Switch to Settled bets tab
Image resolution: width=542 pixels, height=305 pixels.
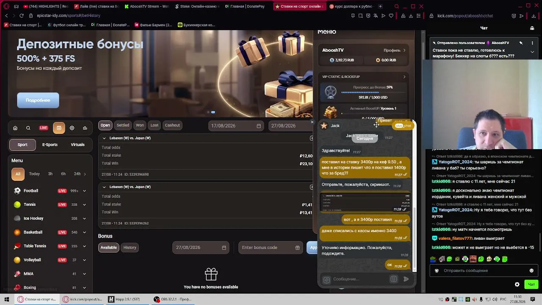coord(123,125)
